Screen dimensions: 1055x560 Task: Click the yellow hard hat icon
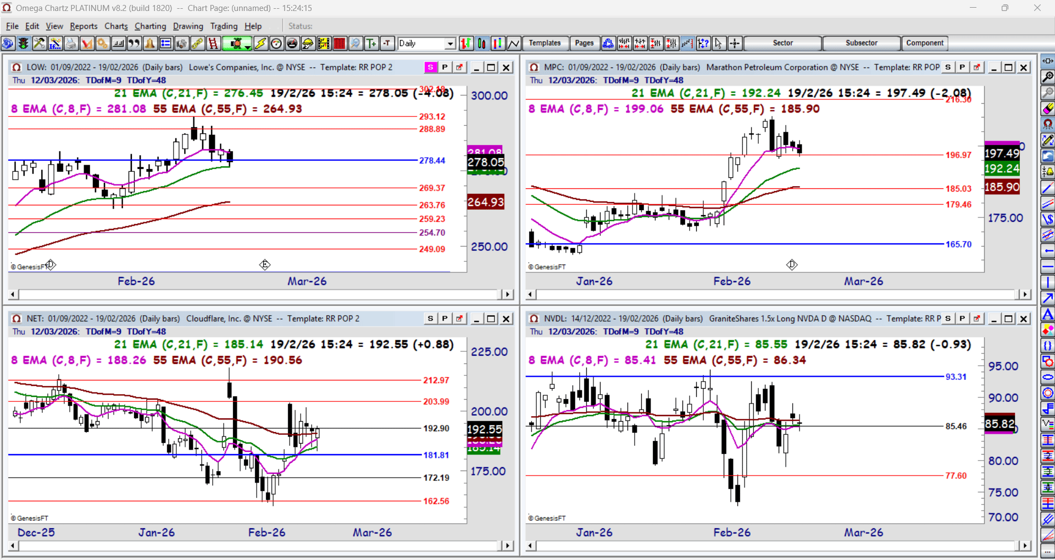coord(308,43)
